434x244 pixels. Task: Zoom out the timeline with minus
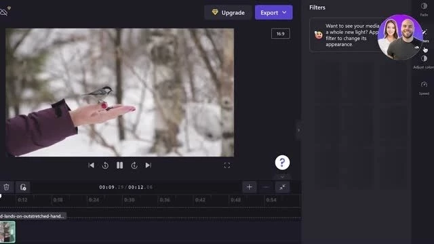coord(266,187)
